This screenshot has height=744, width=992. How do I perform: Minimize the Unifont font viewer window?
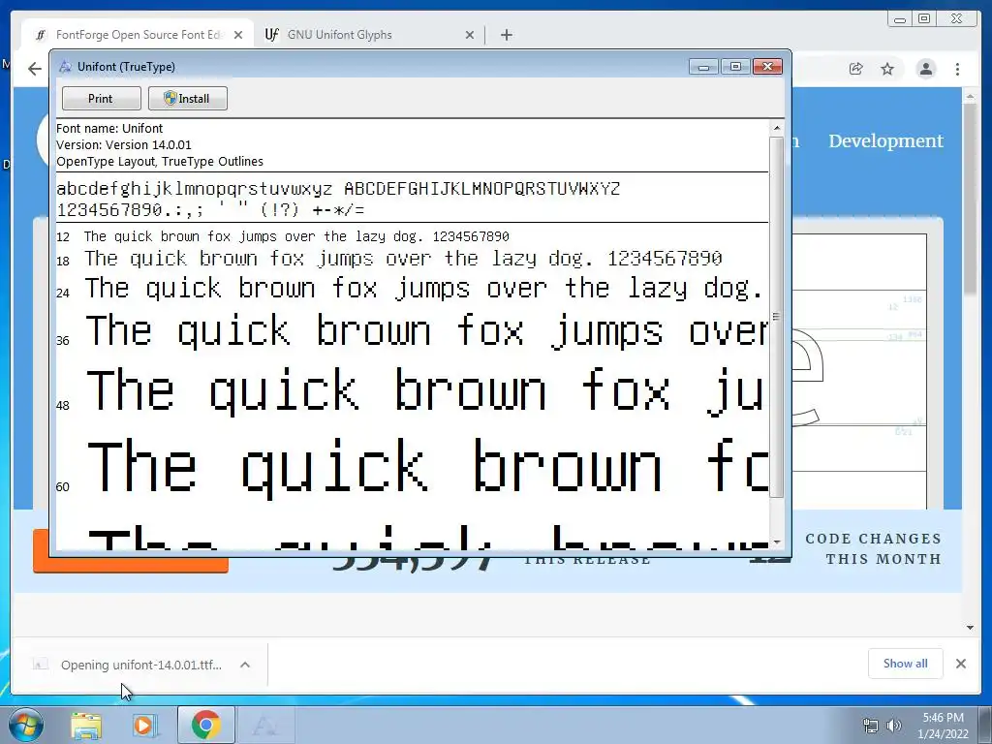[703, 67]
